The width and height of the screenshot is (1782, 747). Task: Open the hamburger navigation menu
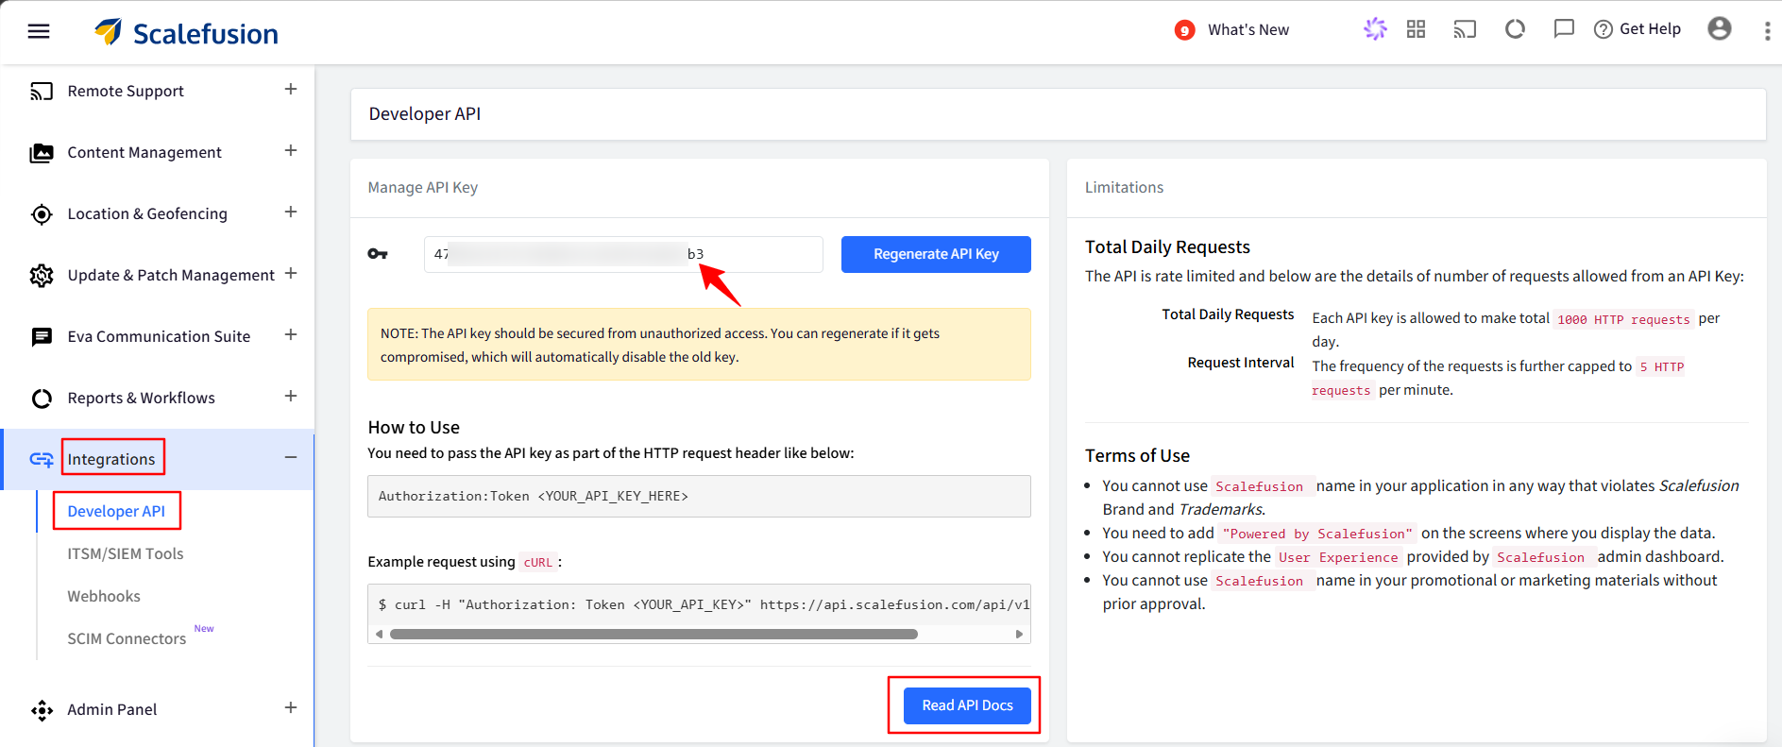click(x=39, y=31)
